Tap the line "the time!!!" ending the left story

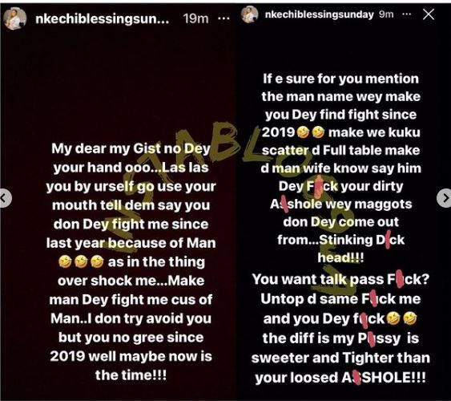131,375
